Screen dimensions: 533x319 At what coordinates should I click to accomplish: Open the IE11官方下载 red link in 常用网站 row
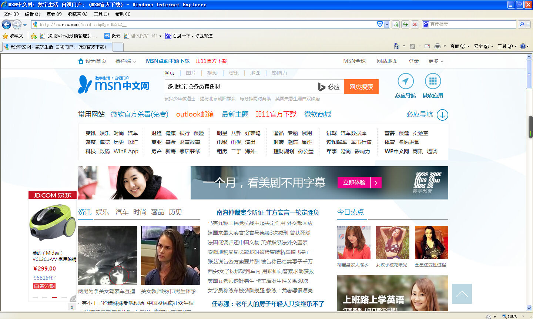276,114
